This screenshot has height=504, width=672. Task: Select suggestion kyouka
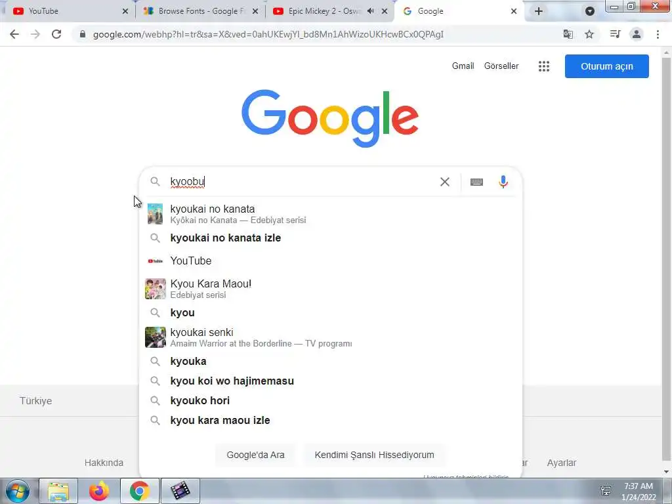coord(330,362)
